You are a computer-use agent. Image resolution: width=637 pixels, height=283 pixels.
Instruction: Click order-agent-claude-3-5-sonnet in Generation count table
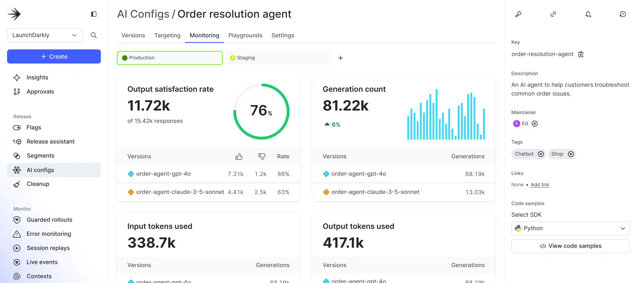point(375,192)
